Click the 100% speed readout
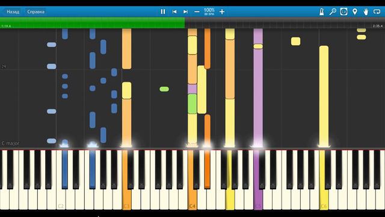The image size is (385, 217). (x=209, y=10)
